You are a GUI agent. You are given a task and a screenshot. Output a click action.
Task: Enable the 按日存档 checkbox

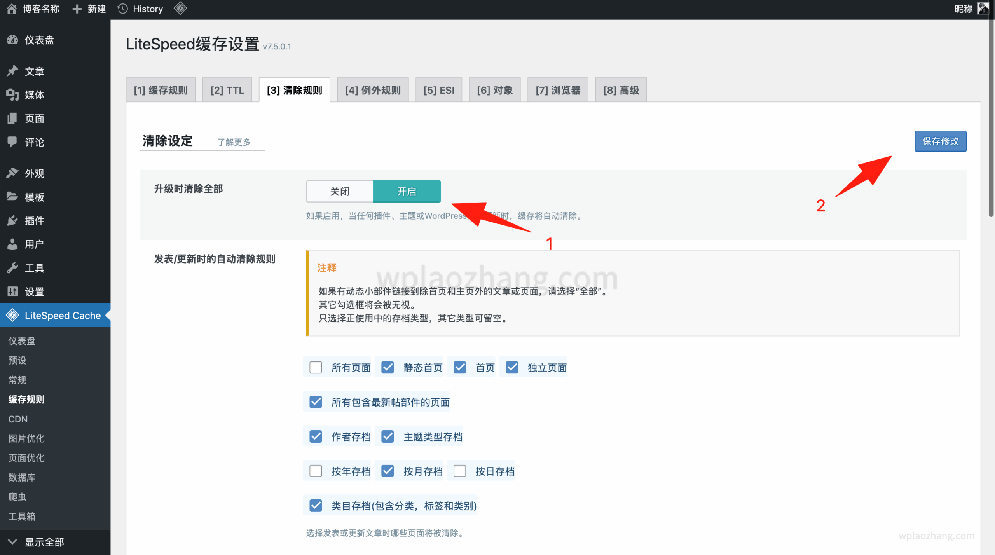point(460,471)
